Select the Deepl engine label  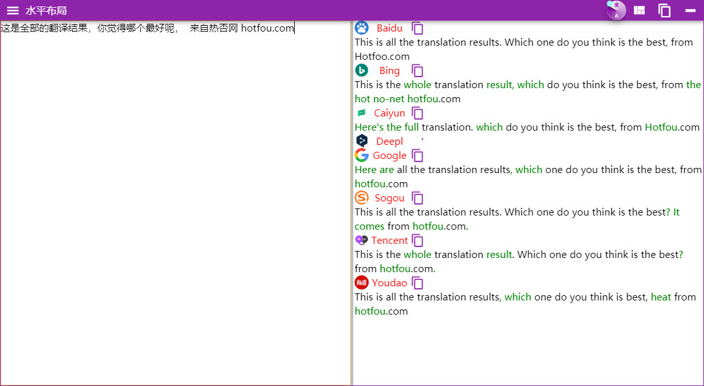pyautogui.click(x=389, y=142)
